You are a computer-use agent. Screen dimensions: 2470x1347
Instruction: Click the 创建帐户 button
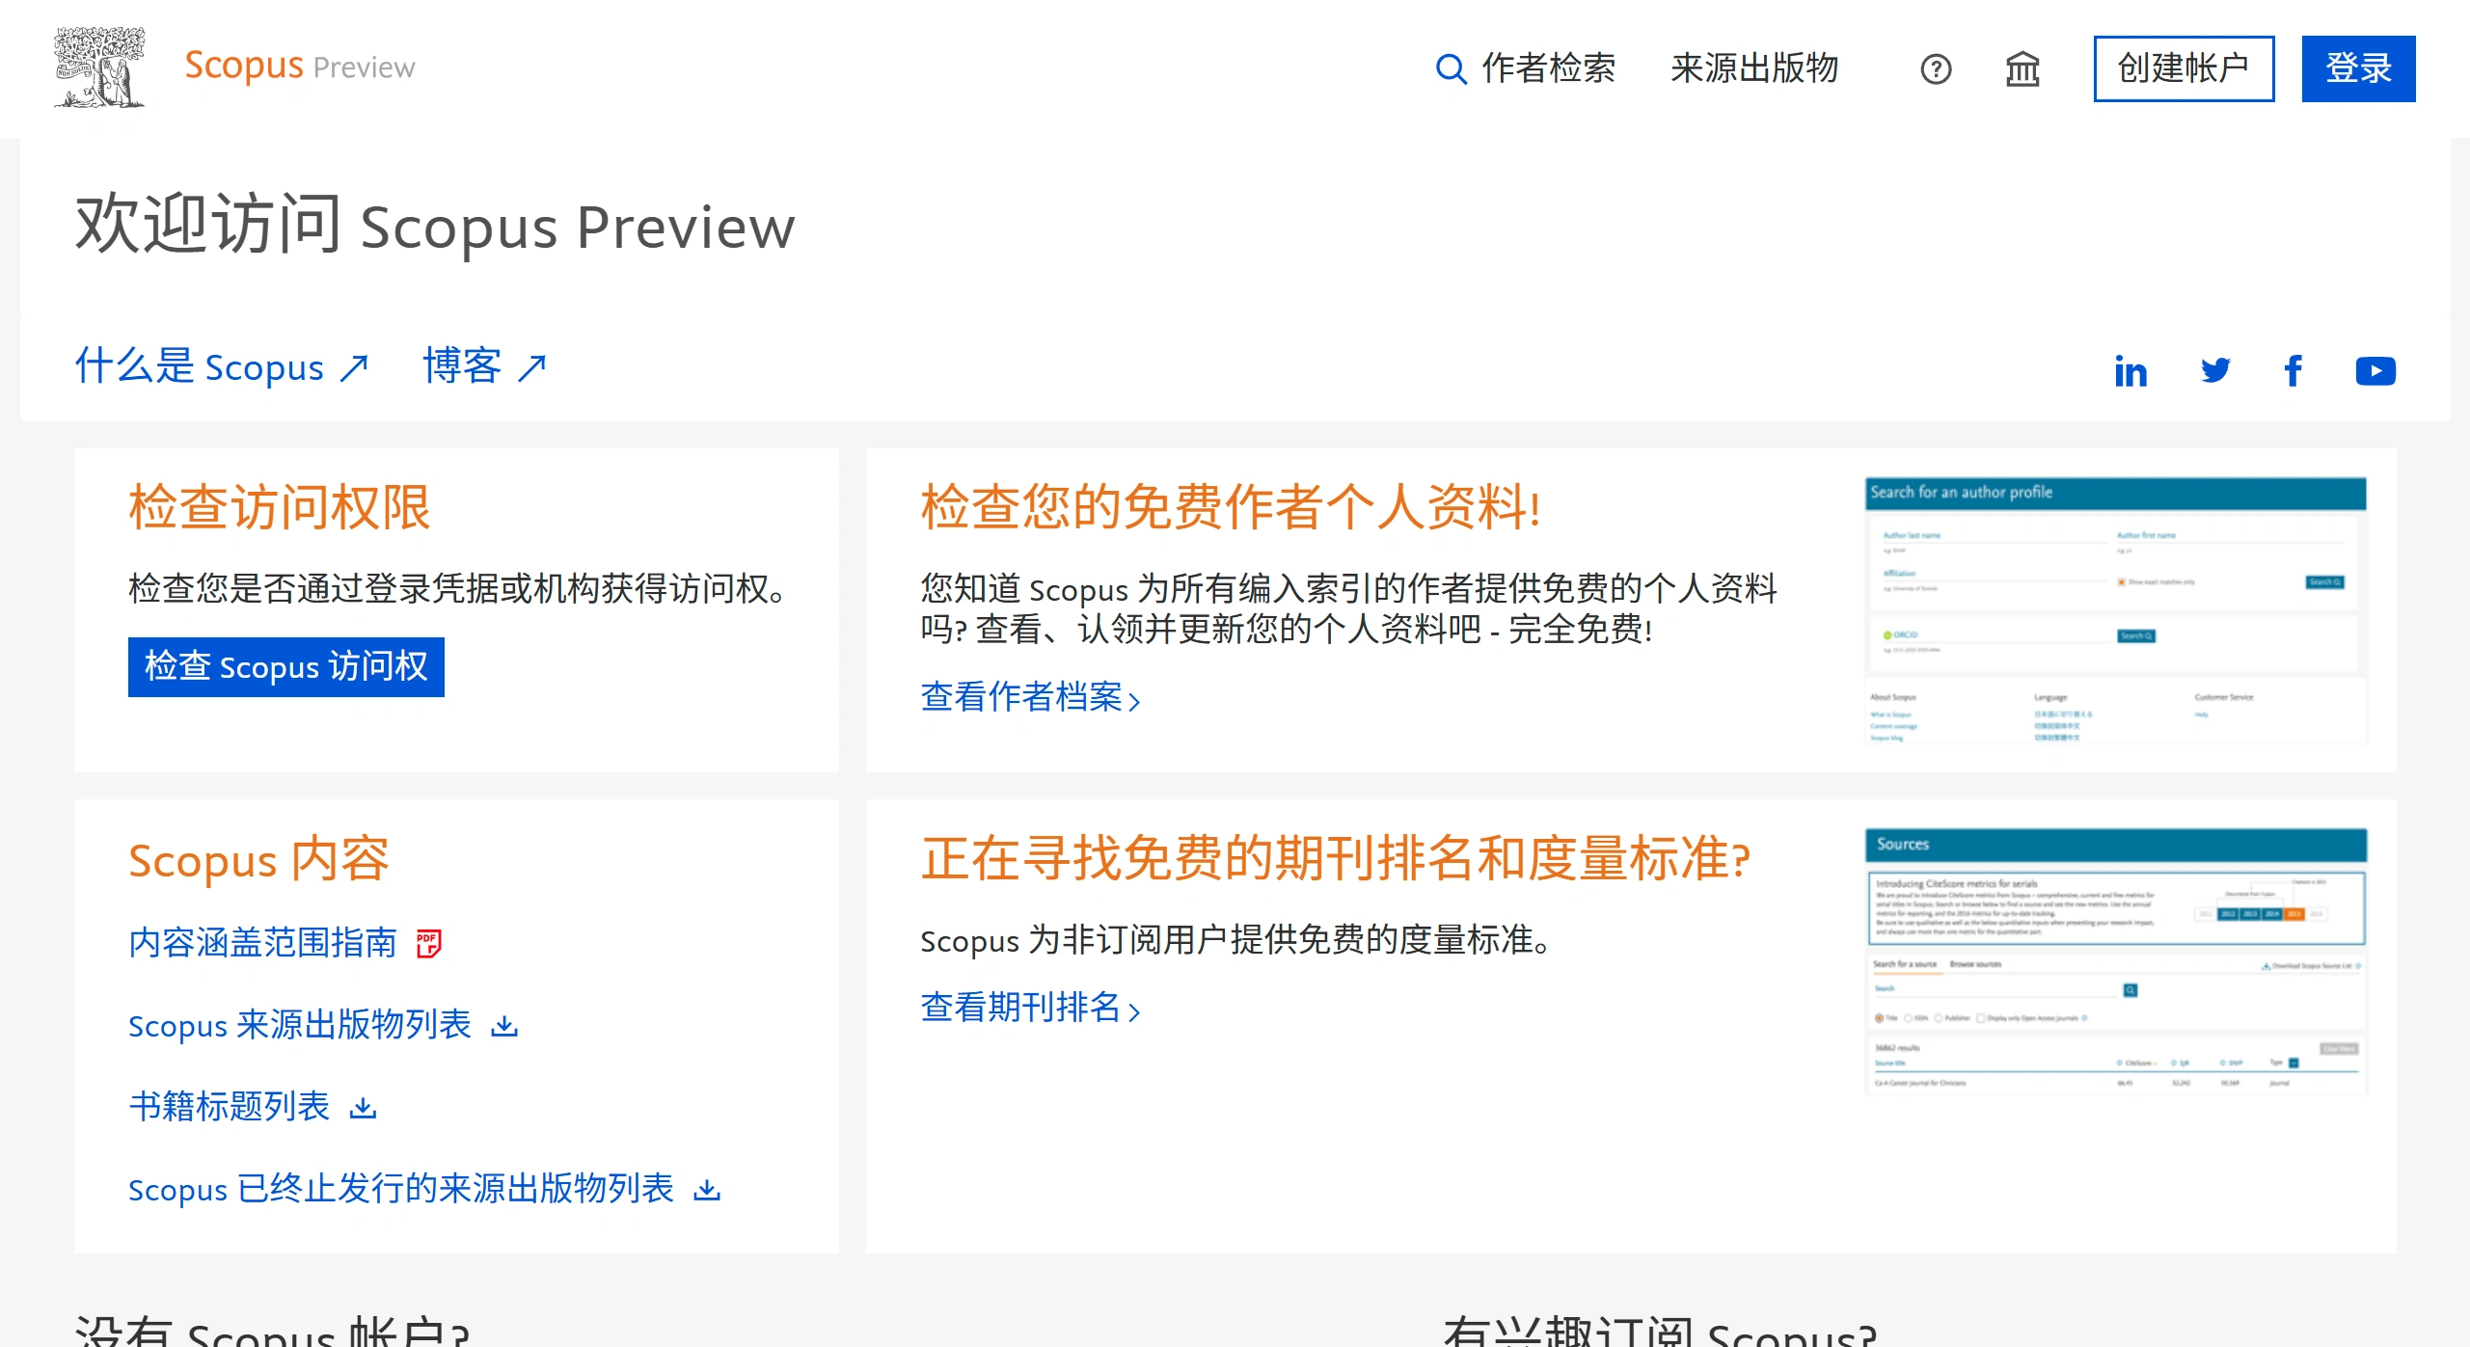tap(2184, 67)
